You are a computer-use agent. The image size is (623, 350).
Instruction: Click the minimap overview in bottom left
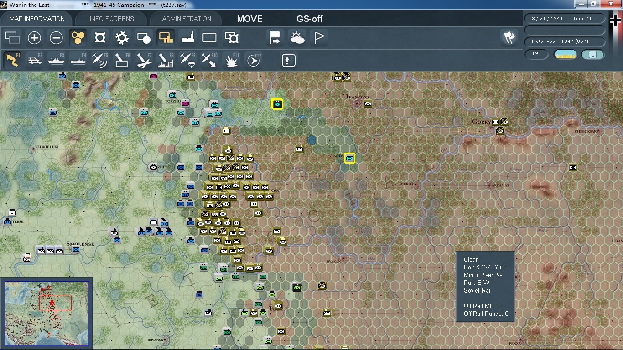[x=47, y=314]
